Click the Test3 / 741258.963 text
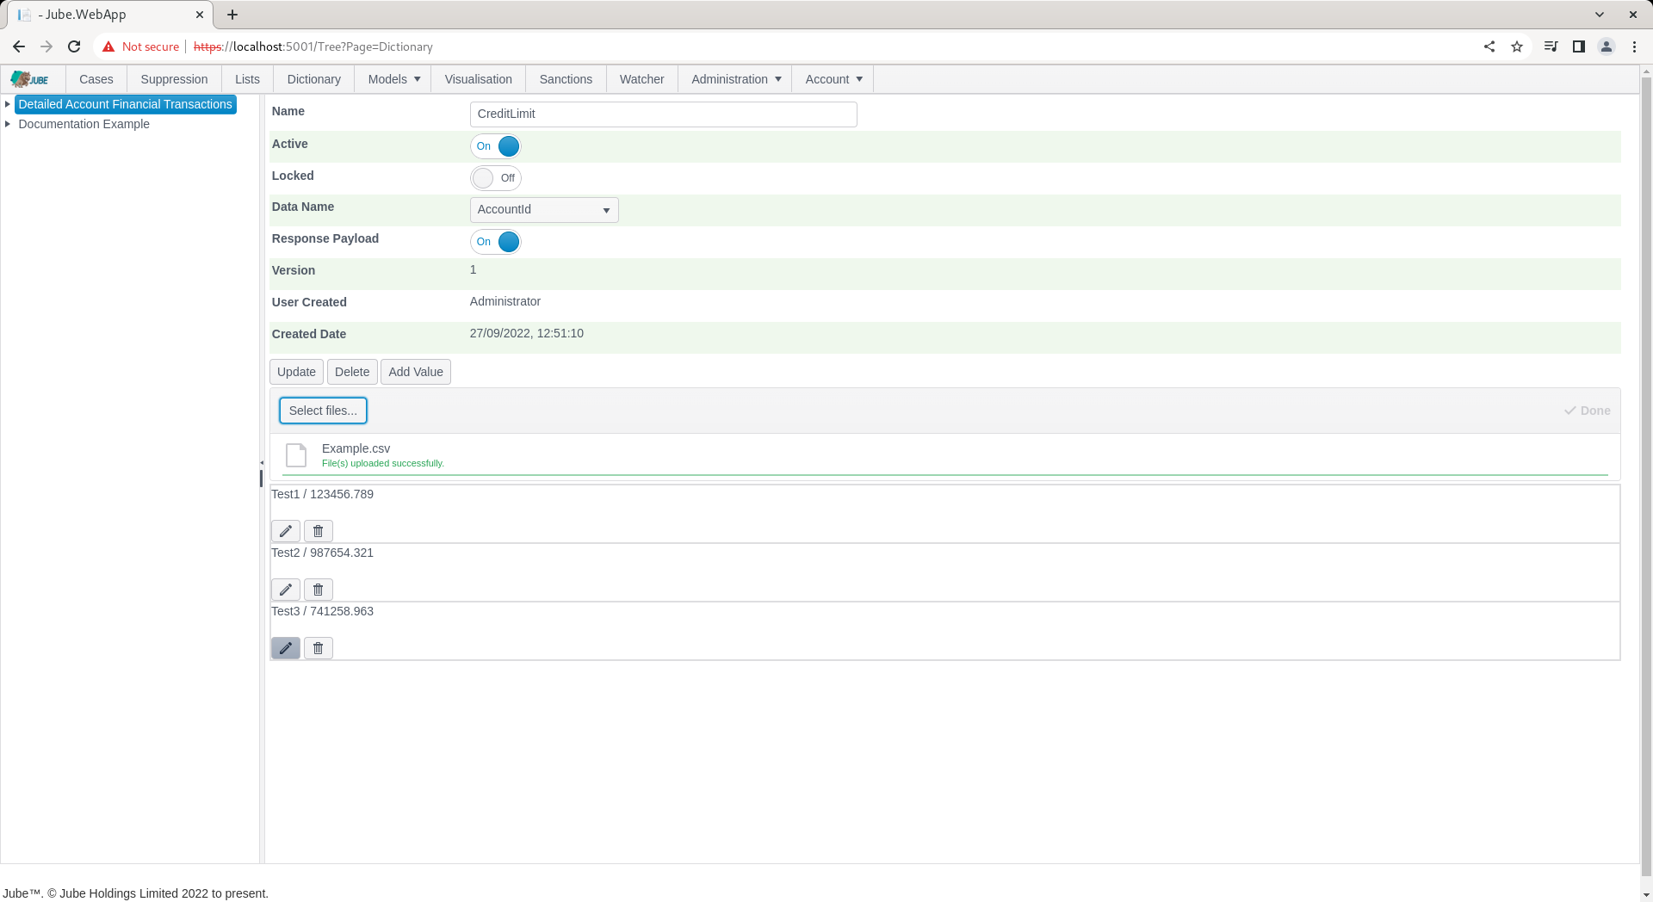Viewport: 1653px width, 902px height. pos(323,611)
